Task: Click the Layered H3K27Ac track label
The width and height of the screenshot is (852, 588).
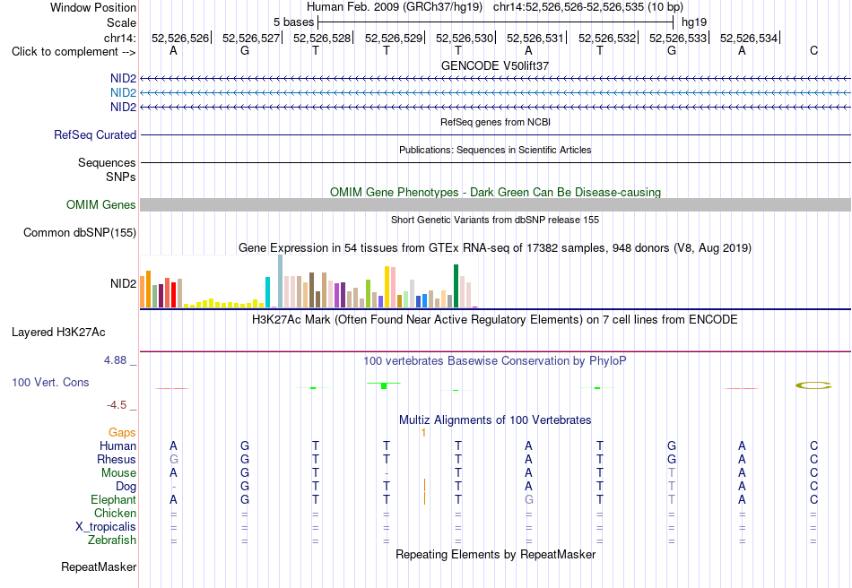Action: (x=58, y=333)
